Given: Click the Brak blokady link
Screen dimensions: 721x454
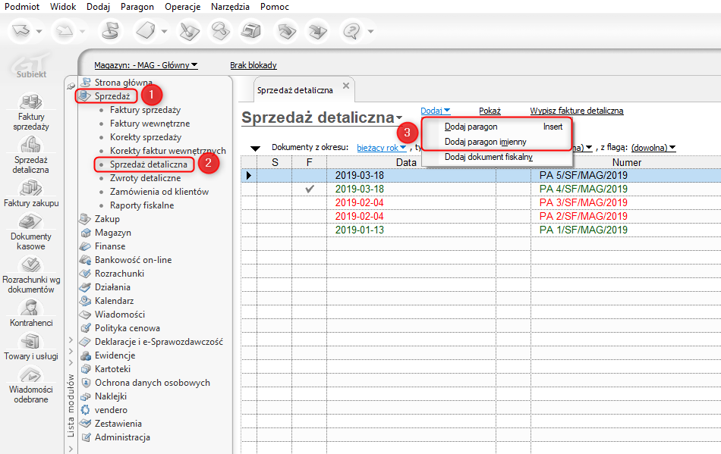Looking at the screenshot, I should tap(253, 65).
